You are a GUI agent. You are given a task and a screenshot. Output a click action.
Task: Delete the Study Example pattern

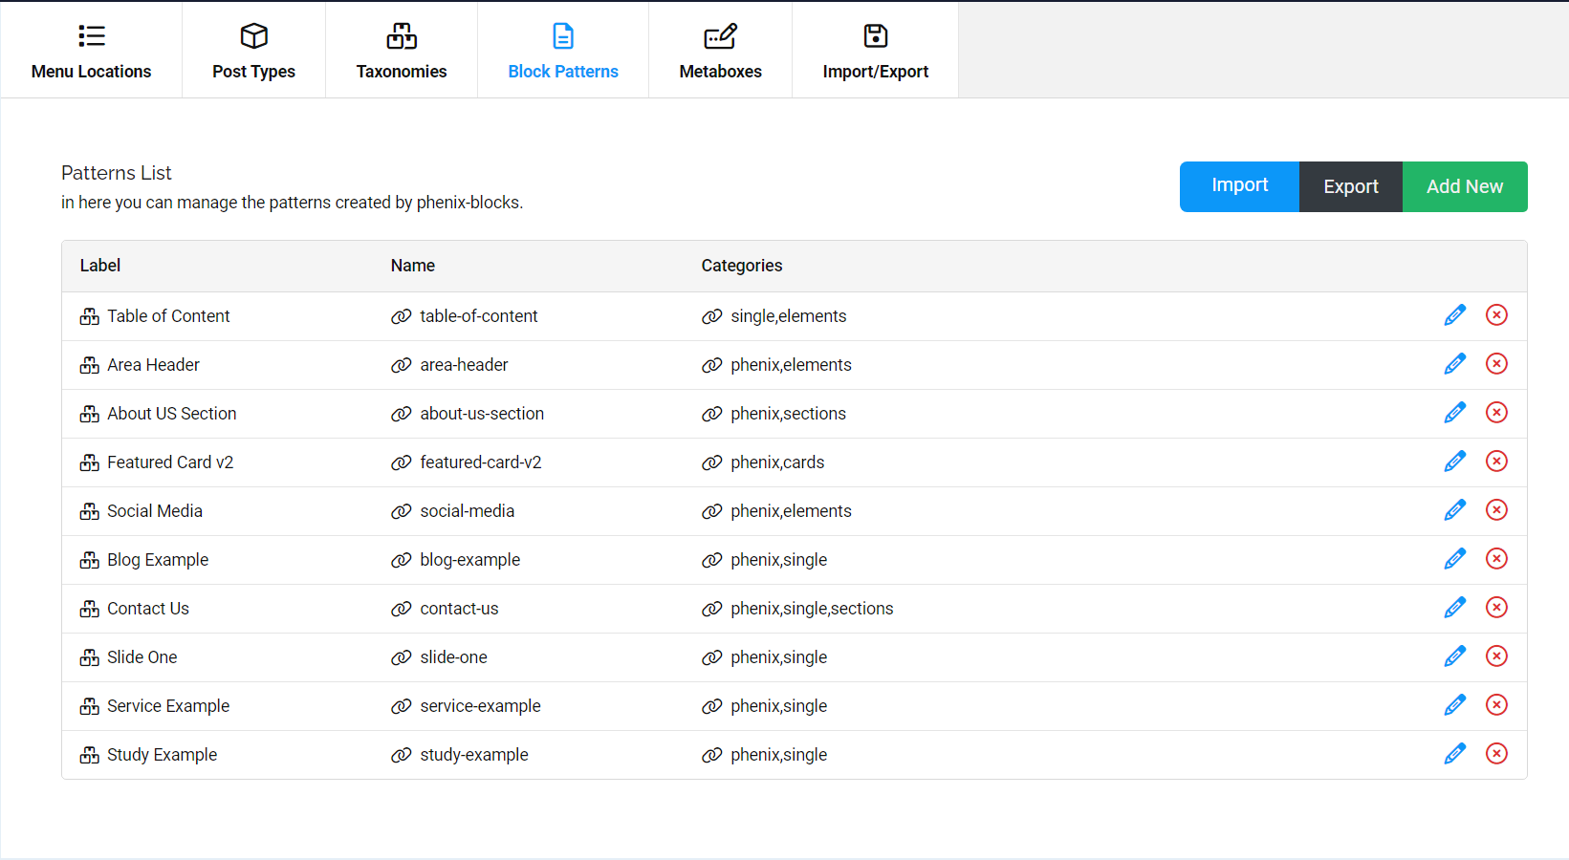click(1496, 754)
